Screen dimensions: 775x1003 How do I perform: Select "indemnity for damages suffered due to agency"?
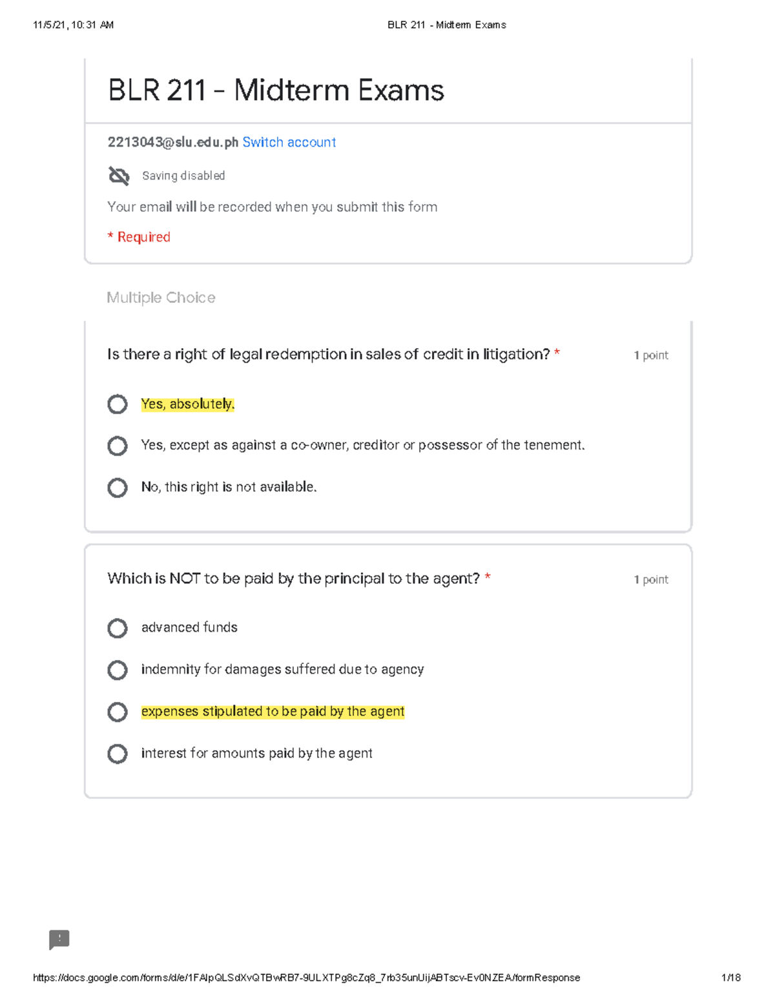tap(118, 670)
